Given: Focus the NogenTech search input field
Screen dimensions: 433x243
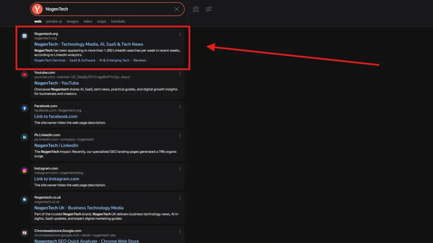Looking at the screenshot, I should (x=108, y=9).
